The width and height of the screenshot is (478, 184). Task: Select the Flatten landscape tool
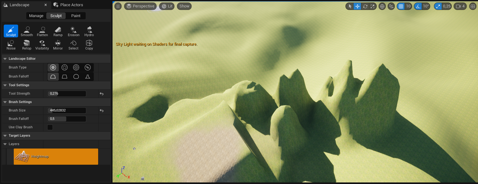[x=42, y=31]
